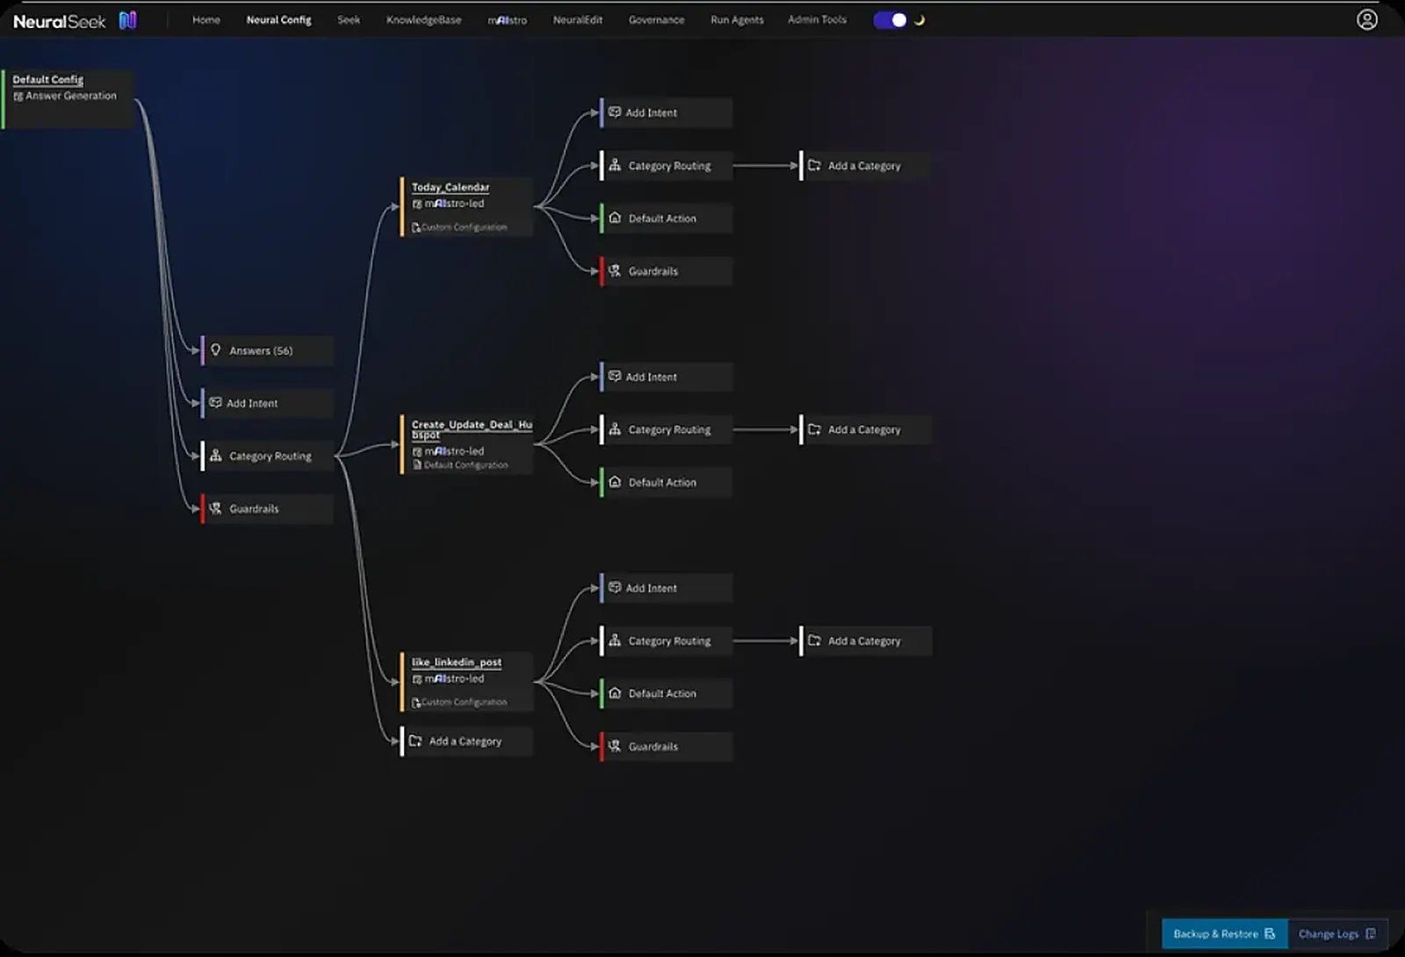Click the root Category Routing icon
The height and width of the screenshot is (957, 1405).
pyautogui.click(x=215, y=456)
